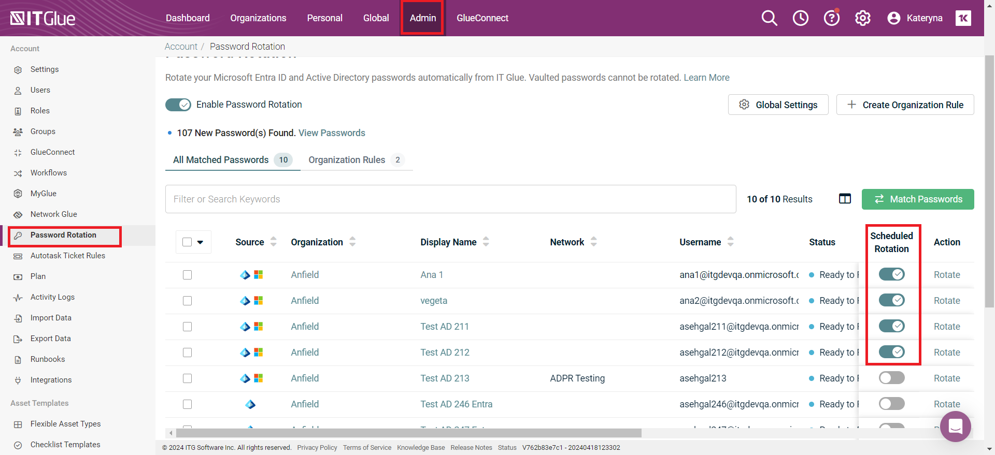Open the View Passwords link
Viewport: 995px width, 455px height.
pyautogui.click(x=332, y=133)
